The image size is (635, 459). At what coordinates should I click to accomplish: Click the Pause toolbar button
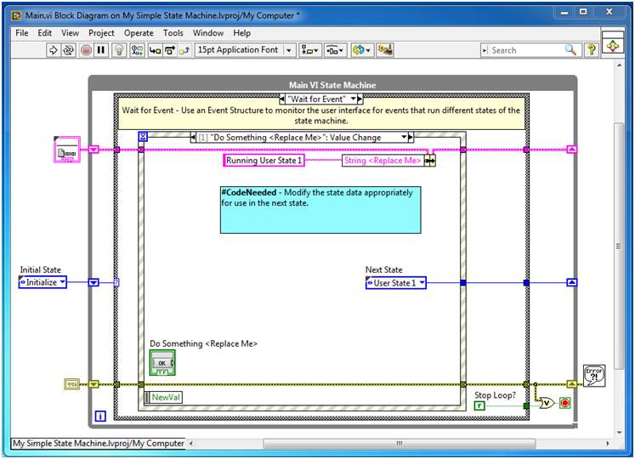(101, 50)
